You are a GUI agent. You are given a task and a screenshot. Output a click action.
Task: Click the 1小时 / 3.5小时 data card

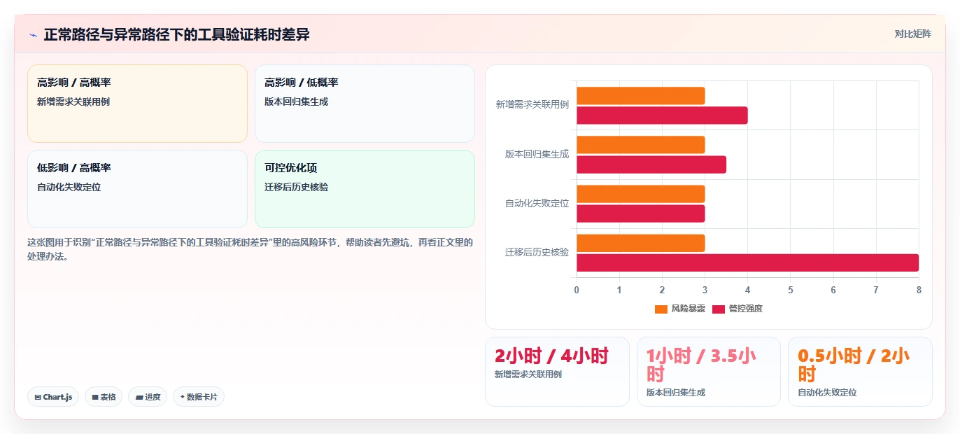click(709, 372)
